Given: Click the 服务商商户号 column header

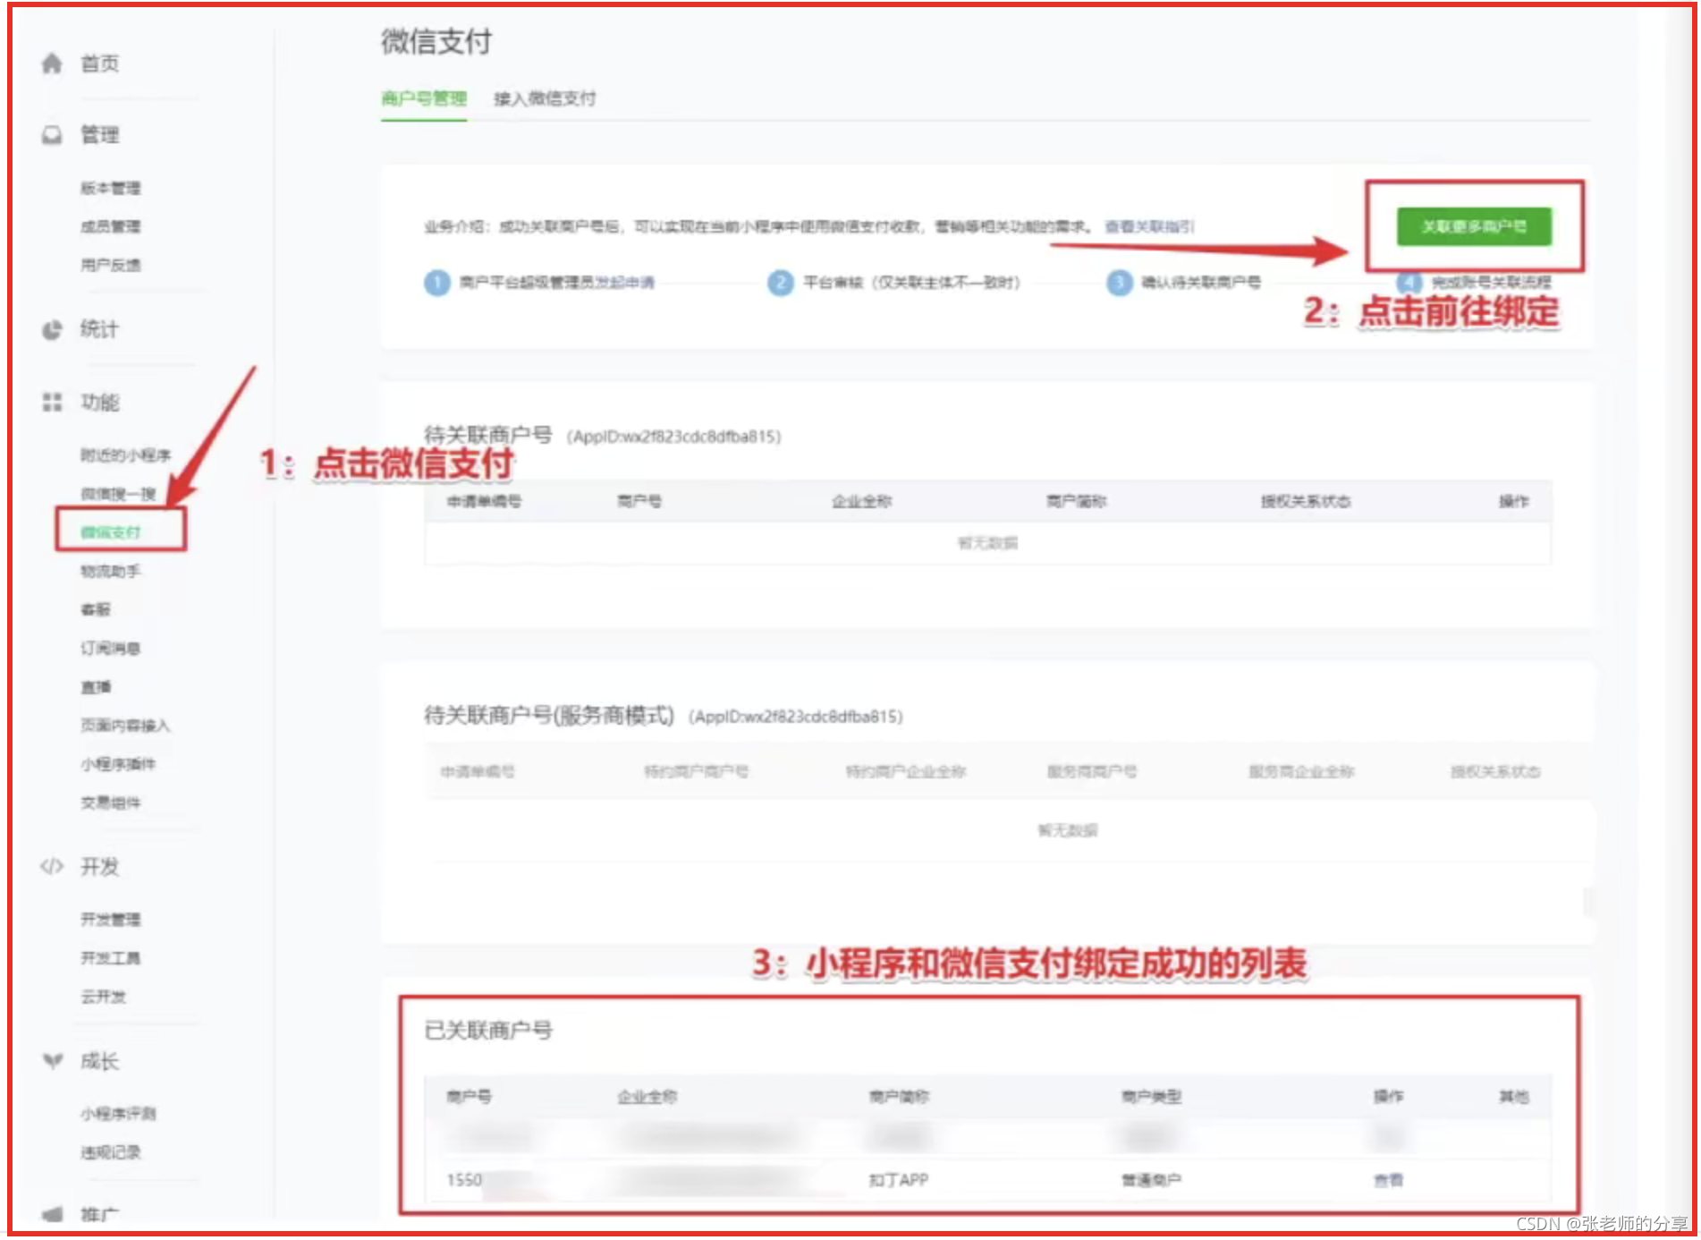Looking at the screenshot, I should click(x=1092, y=771).
